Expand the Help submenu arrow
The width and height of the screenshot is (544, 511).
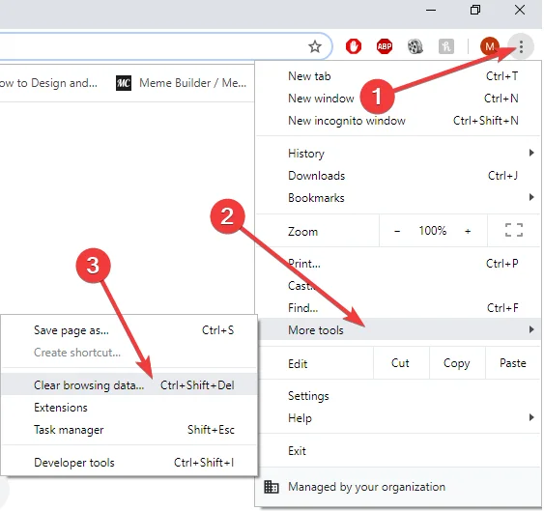(531, 417)
